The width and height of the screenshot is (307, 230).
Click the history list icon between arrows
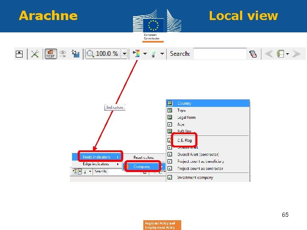[281, 54]
